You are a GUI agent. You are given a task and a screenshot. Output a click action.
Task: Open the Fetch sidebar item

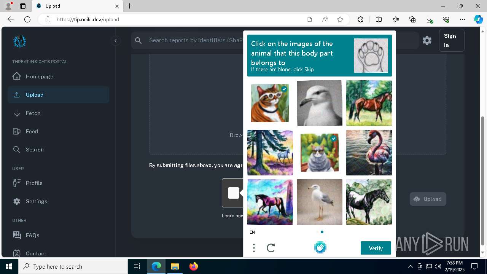(x=58, y=113)
